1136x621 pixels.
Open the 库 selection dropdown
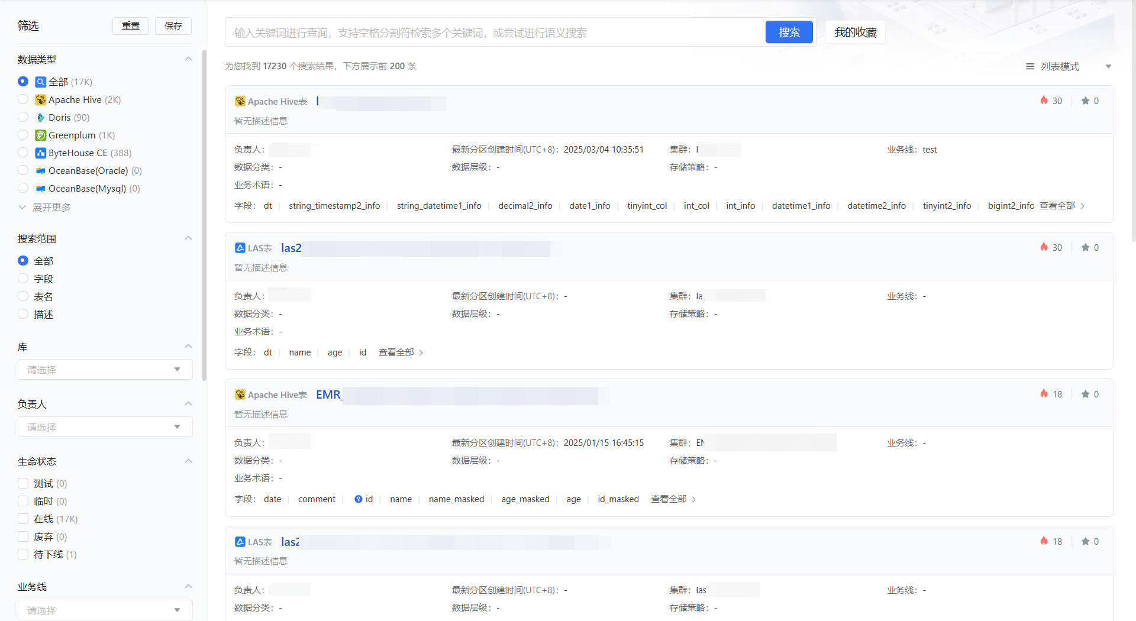pos(105,370)
